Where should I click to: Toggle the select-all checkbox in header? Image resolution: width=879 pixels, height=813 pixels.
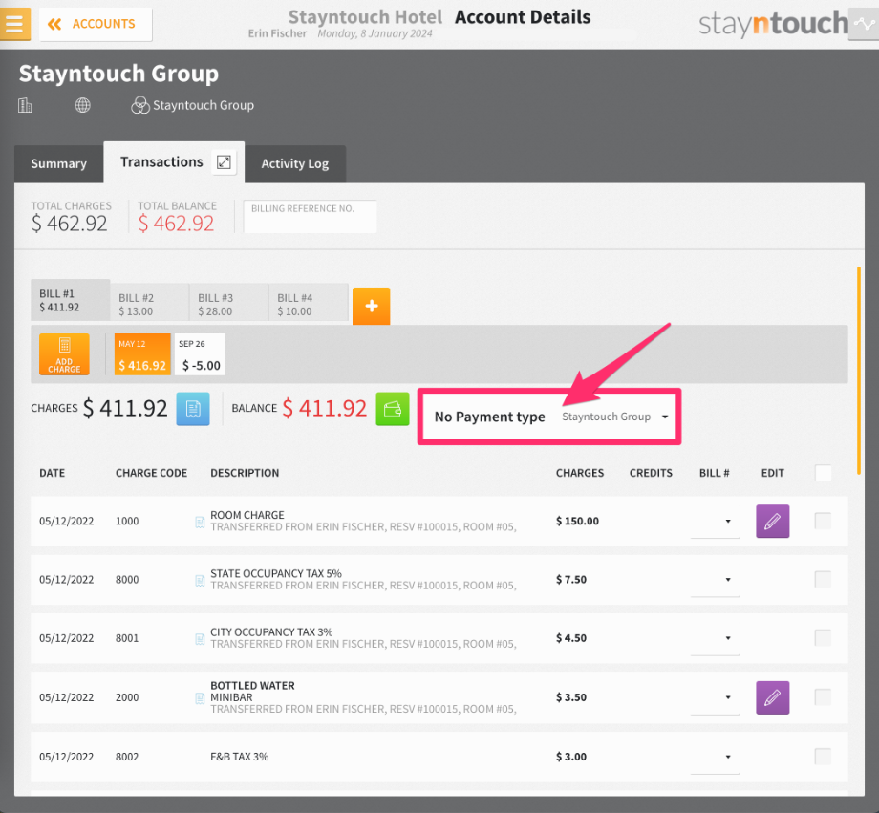pyautogui.click(x=823, y=473)
